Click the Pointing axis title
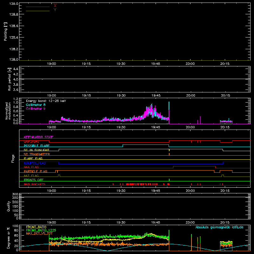This screenshot has height=254, width=254. coord(5,31)
